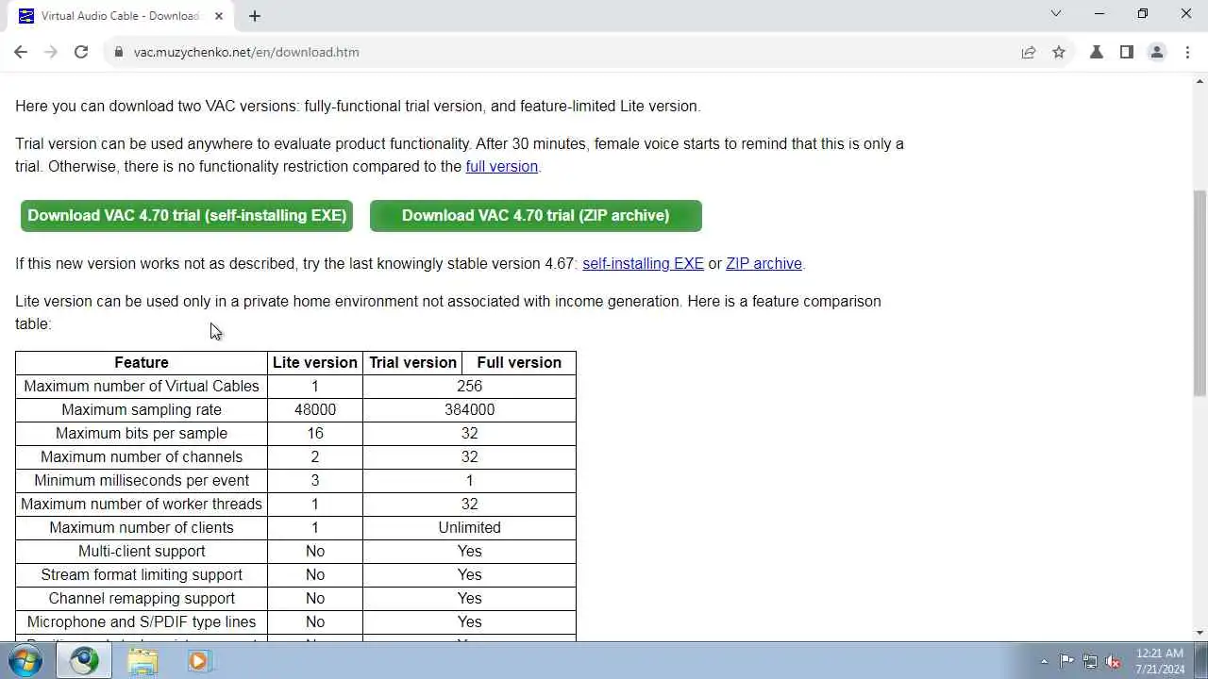Go back to the previous page
1208x679 pixels.
click(21, 52)
